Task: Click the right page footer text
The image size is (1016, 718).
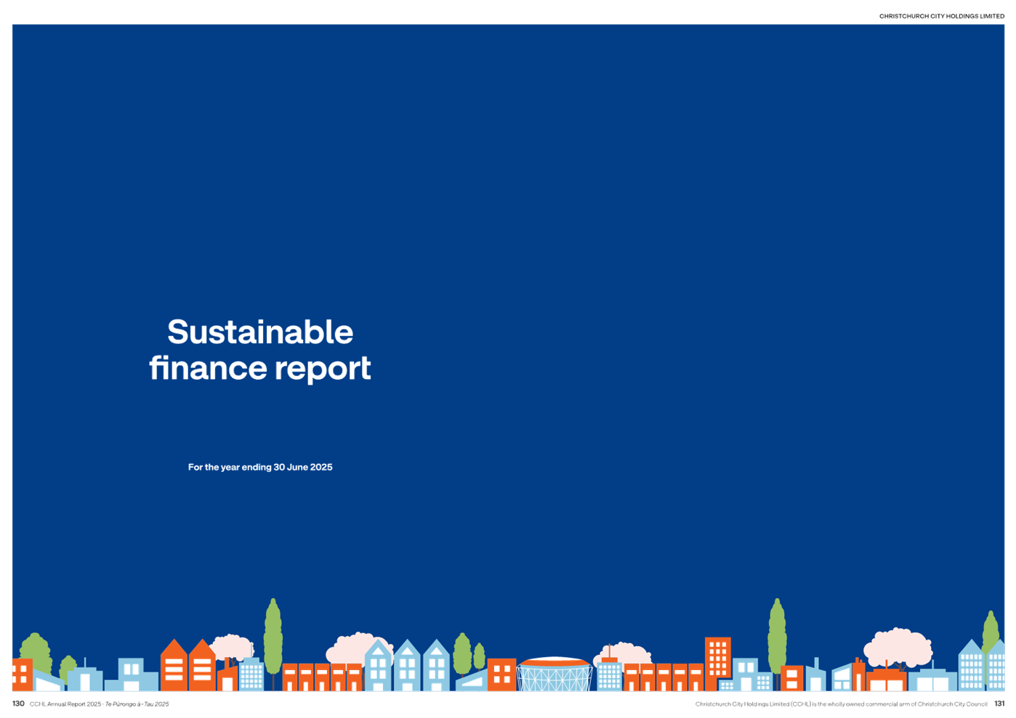Action: point(841,704)
